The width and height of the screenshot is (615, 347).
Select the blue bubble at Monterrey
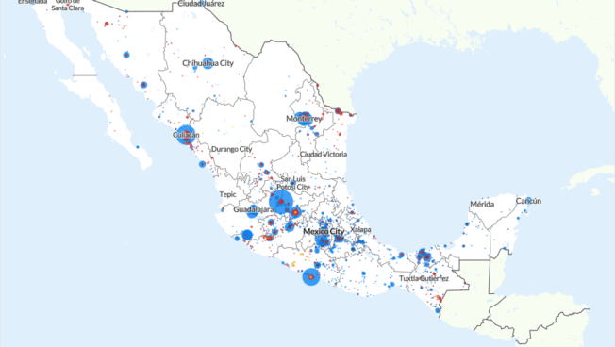coord(305,119)
